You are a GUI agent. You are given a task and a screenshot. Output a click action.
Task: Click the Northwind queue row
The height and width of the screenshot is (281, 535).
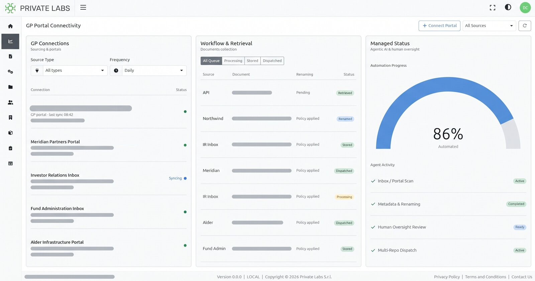click(279, 119)
